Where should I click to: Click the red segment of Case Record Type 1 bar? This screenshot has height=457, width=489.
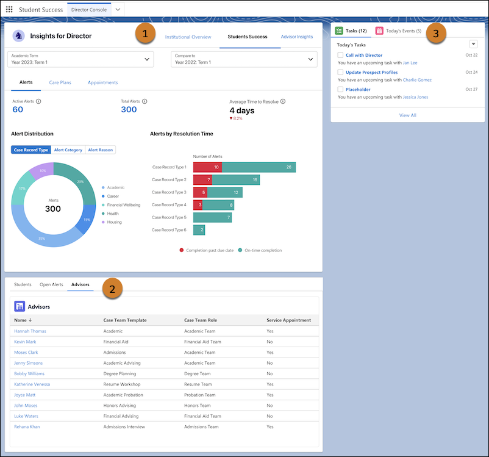pos(207,167)
